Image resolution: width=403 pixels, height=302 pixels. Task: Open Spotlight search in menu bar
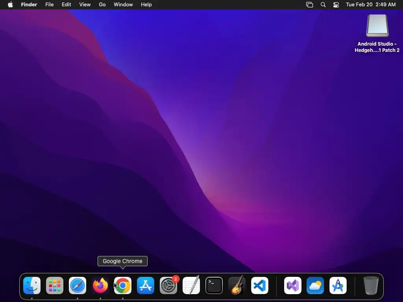[323, 5]
